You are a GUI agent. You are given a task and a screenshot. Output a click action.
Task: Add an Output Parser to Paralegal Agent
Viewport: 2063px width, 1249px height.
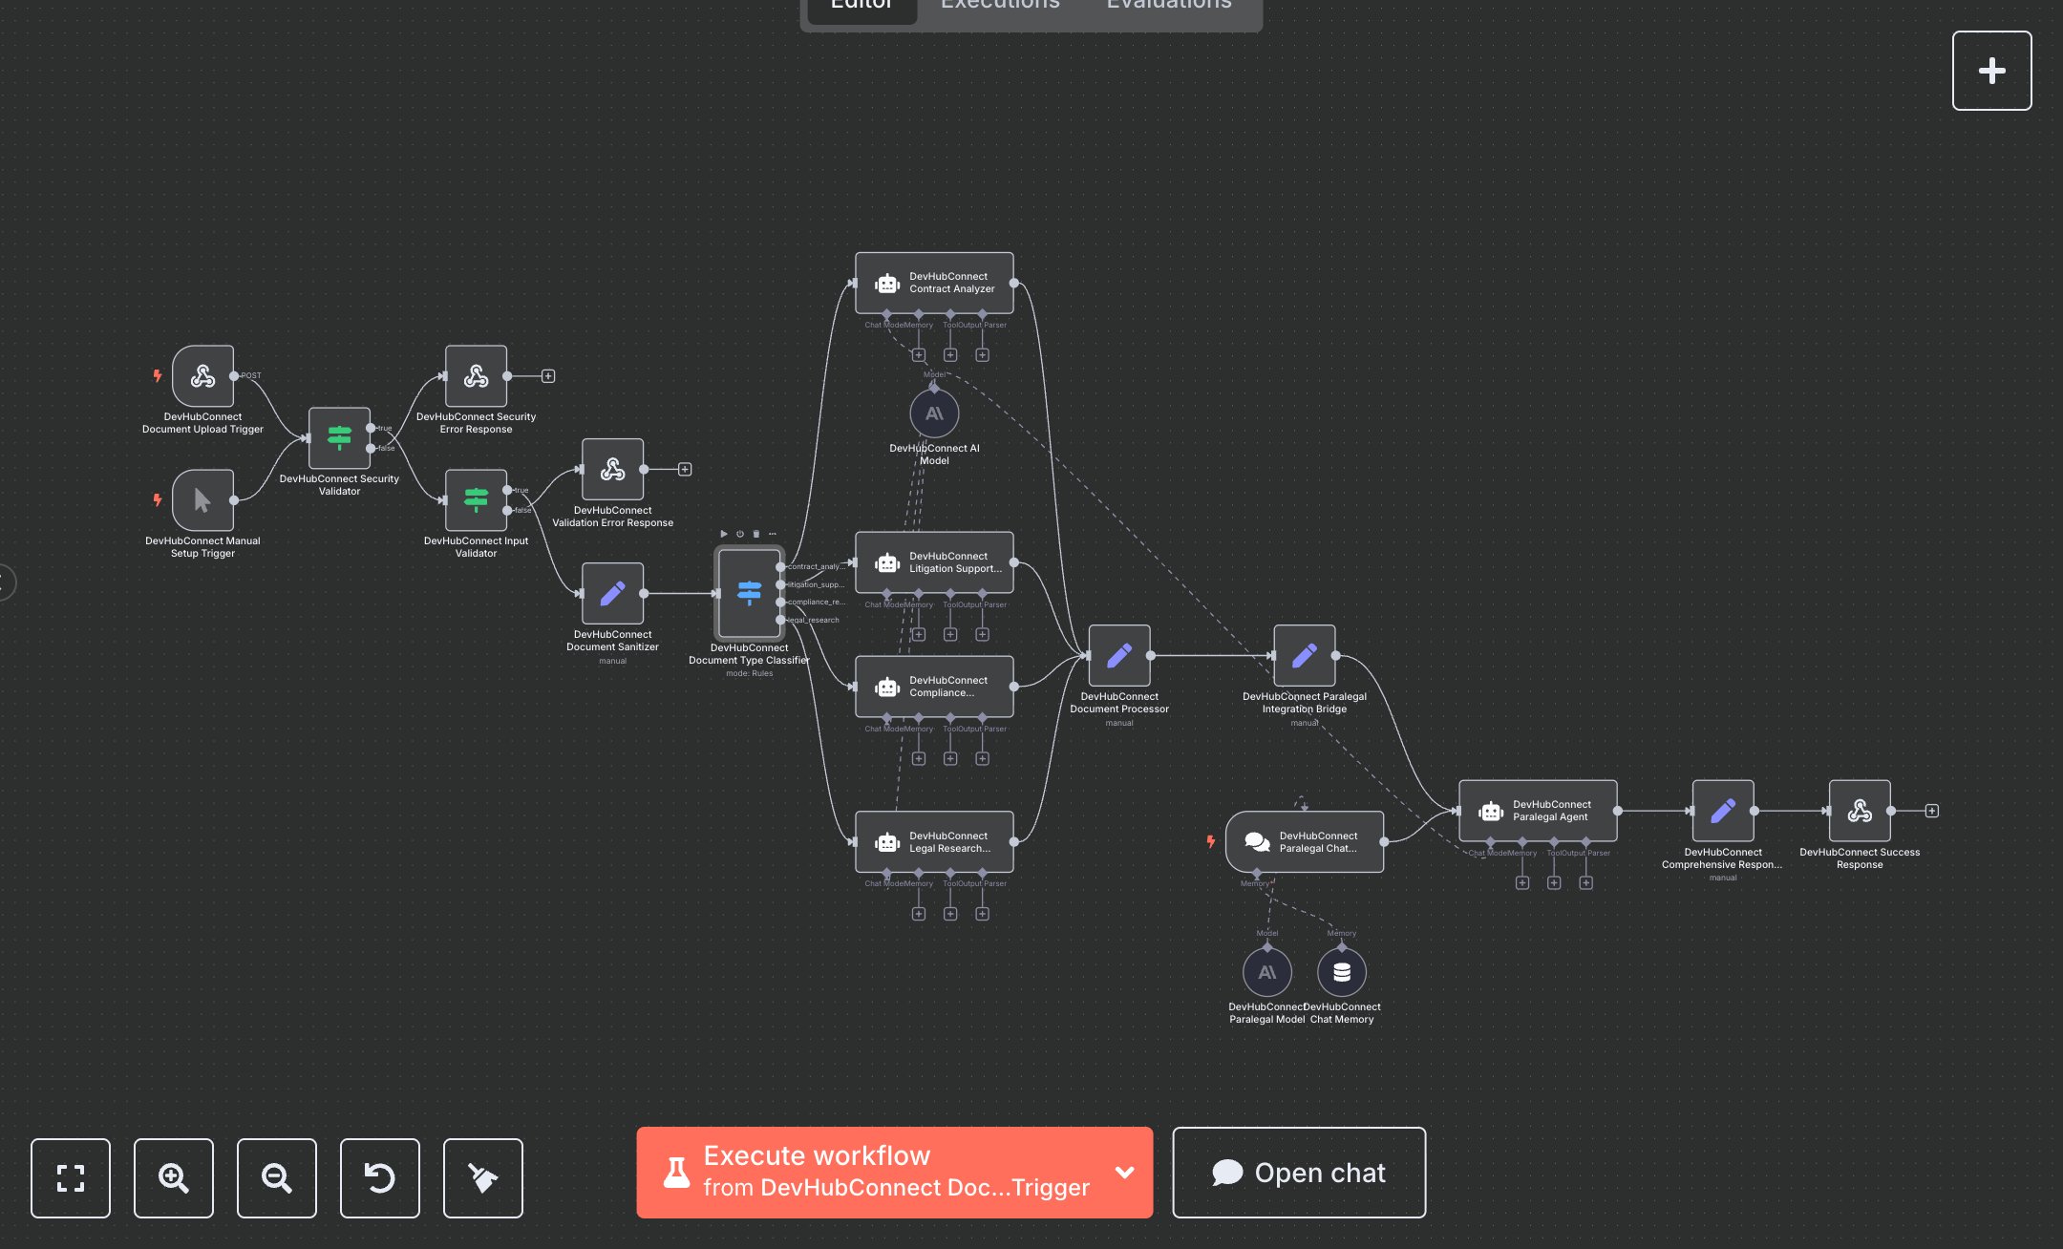point(1585,882)
